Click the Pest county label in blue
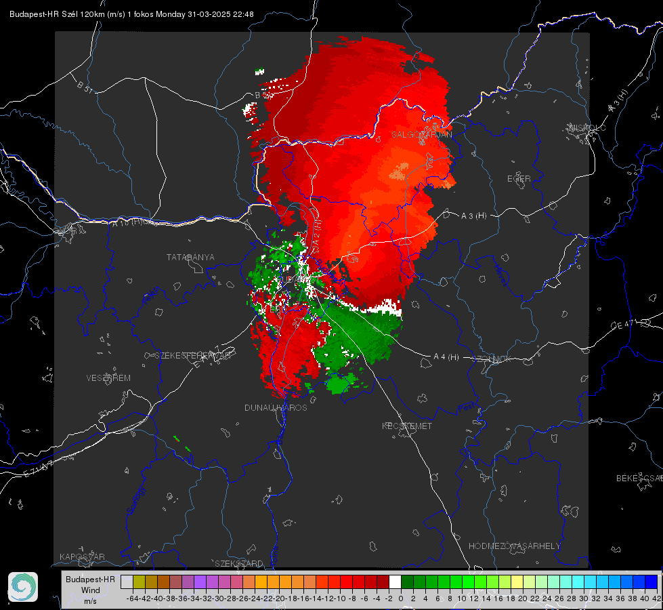This screenshot has width=663, height=610. (x=466, y=408)
